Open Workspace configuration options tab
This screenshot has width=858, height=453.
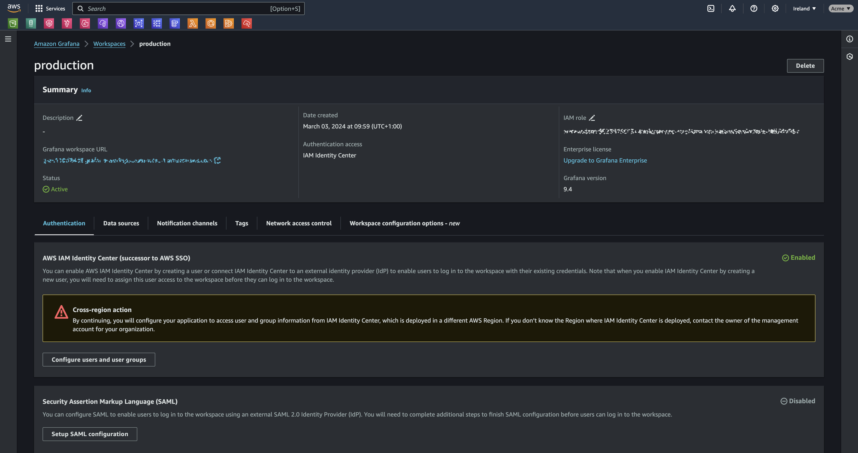[405, 223]
